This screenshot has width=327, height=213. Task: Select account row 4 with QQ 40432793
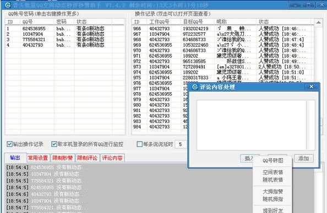[65, 45]
